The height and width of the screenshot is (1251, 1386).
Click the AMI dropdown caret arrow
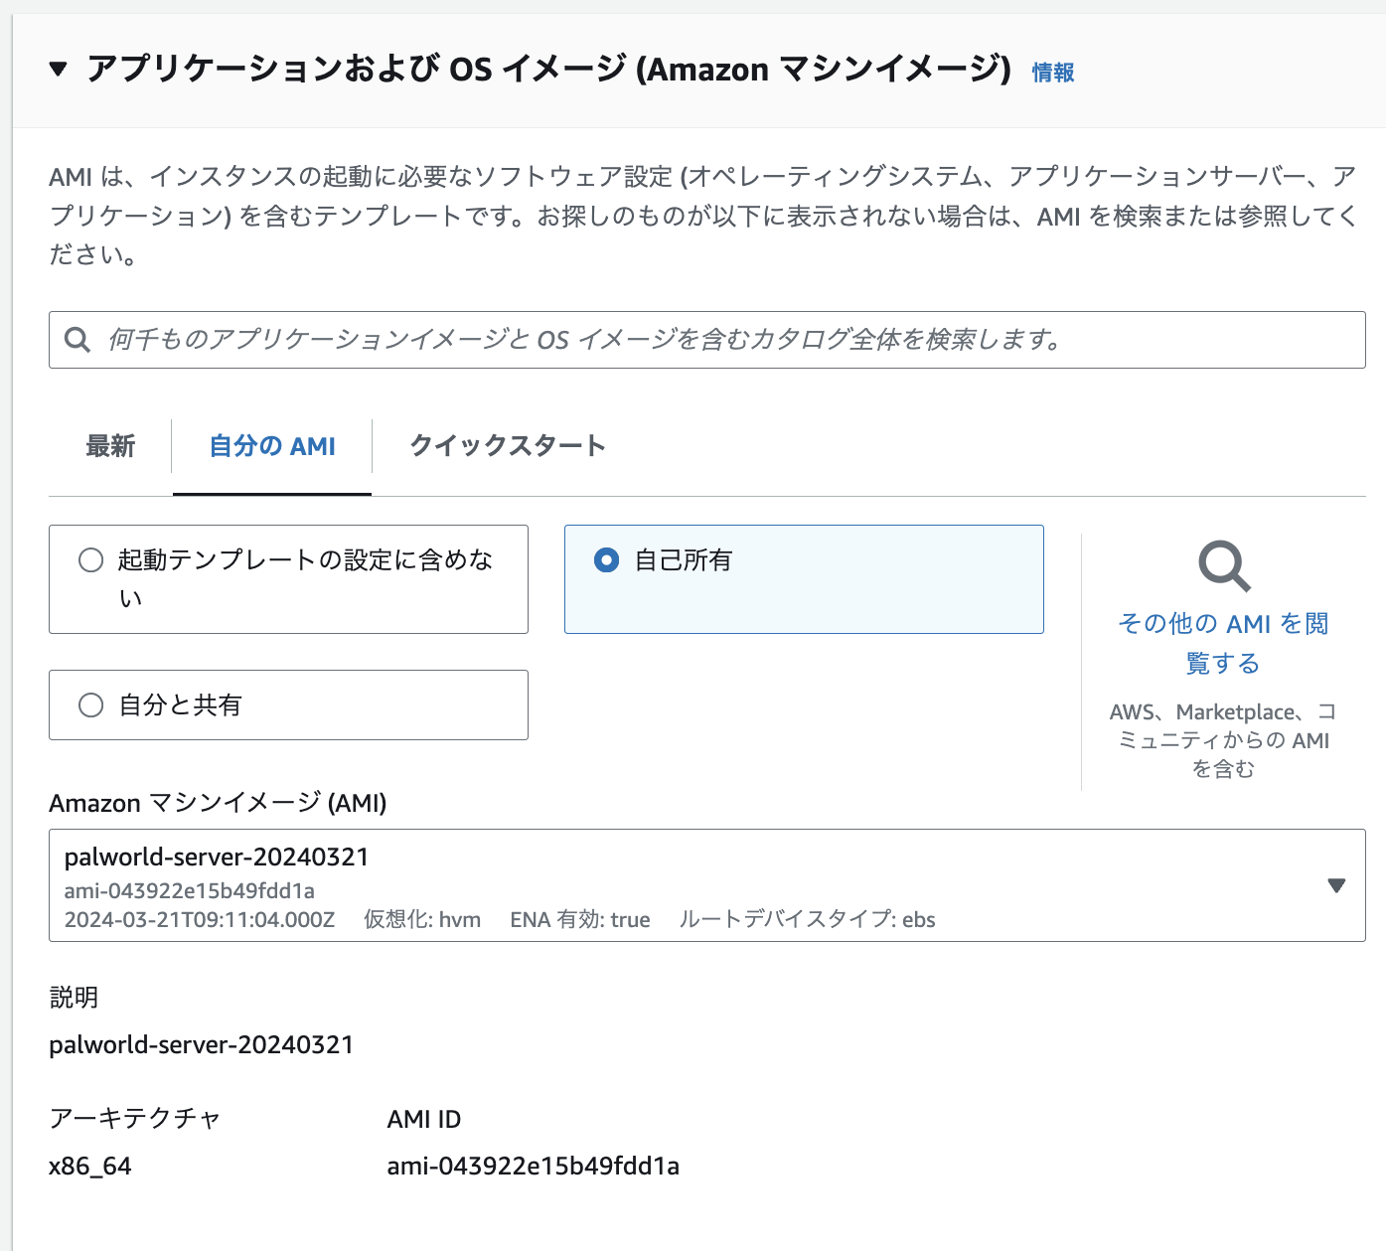[x=1336, y=885]
